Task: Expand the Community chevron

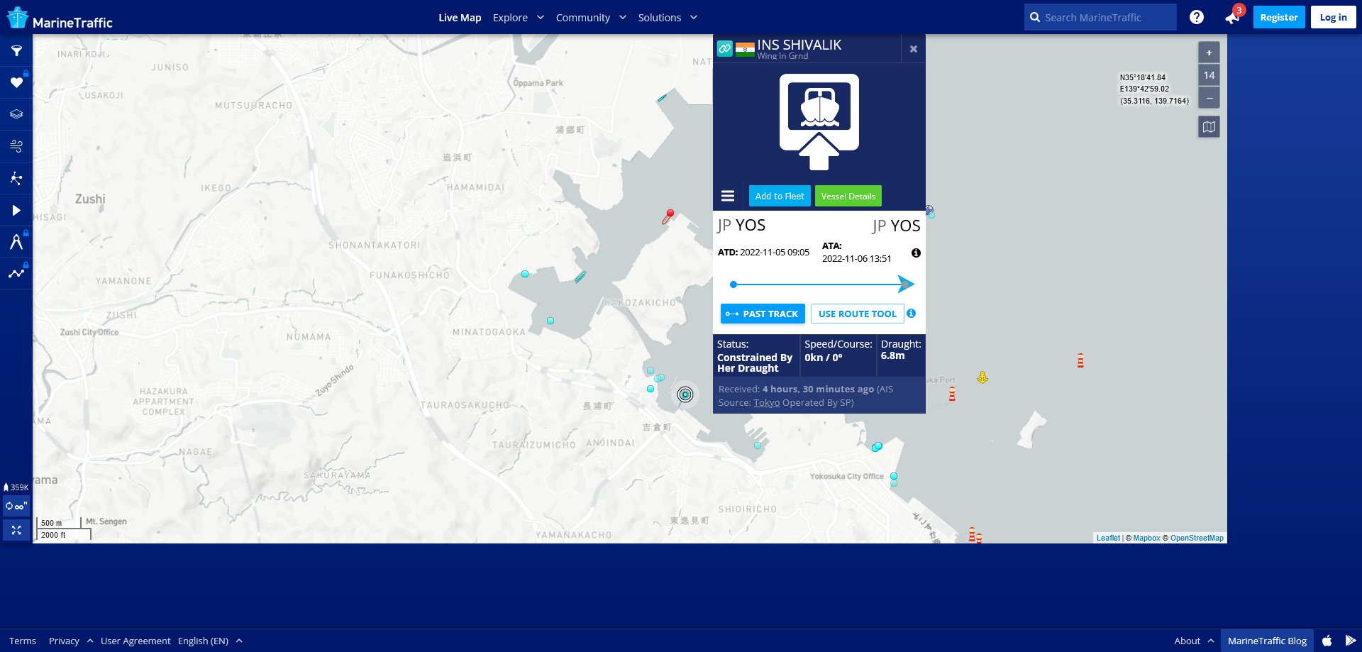Action: point(623,18)
